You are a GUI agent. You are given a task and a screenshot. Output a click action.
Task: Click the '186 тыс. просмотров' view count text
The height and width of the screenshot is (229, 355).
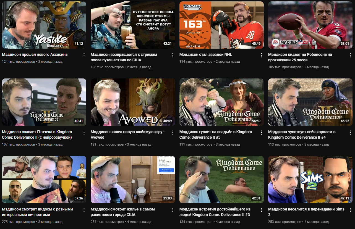107,67
